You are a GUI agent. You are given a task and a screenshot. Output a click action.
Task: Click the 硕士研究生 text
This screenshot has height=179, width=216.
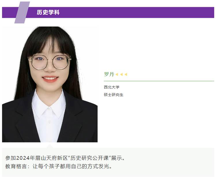click(x=113, y=95)
